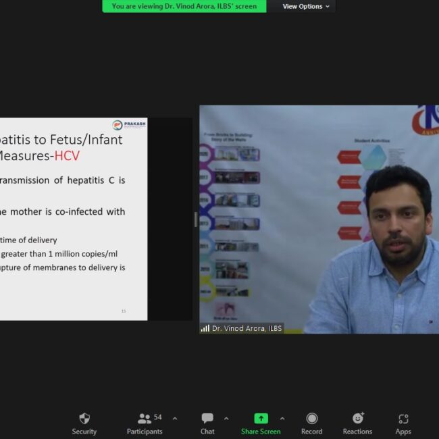Click the green screen-viewing notification banner

[184, 6]
